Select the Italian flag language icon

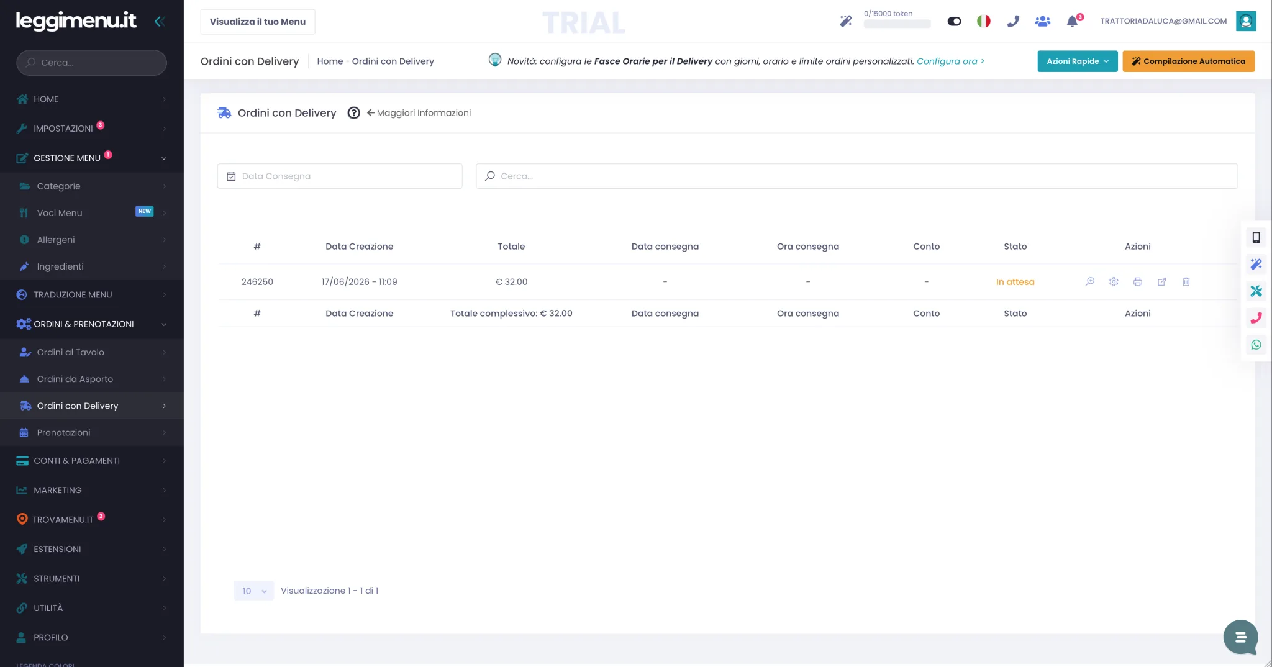983,21
